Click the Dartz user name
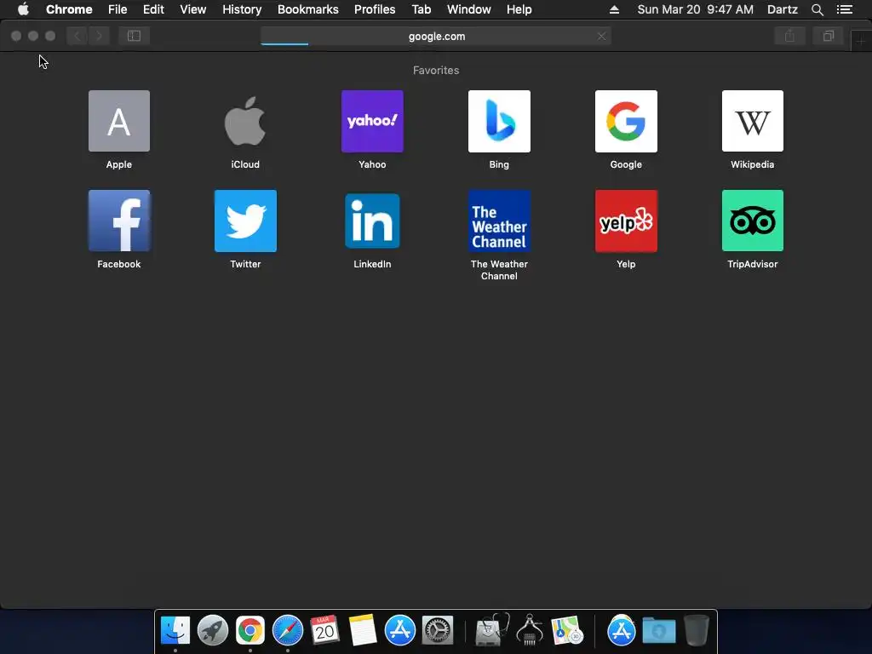The image size is (872, 654). tap(782, 9)
